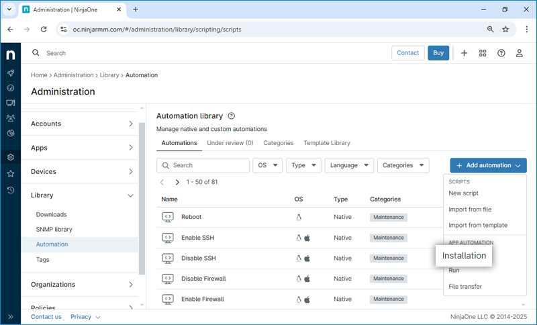Open the Language filter dropdown

pos(349,165)
